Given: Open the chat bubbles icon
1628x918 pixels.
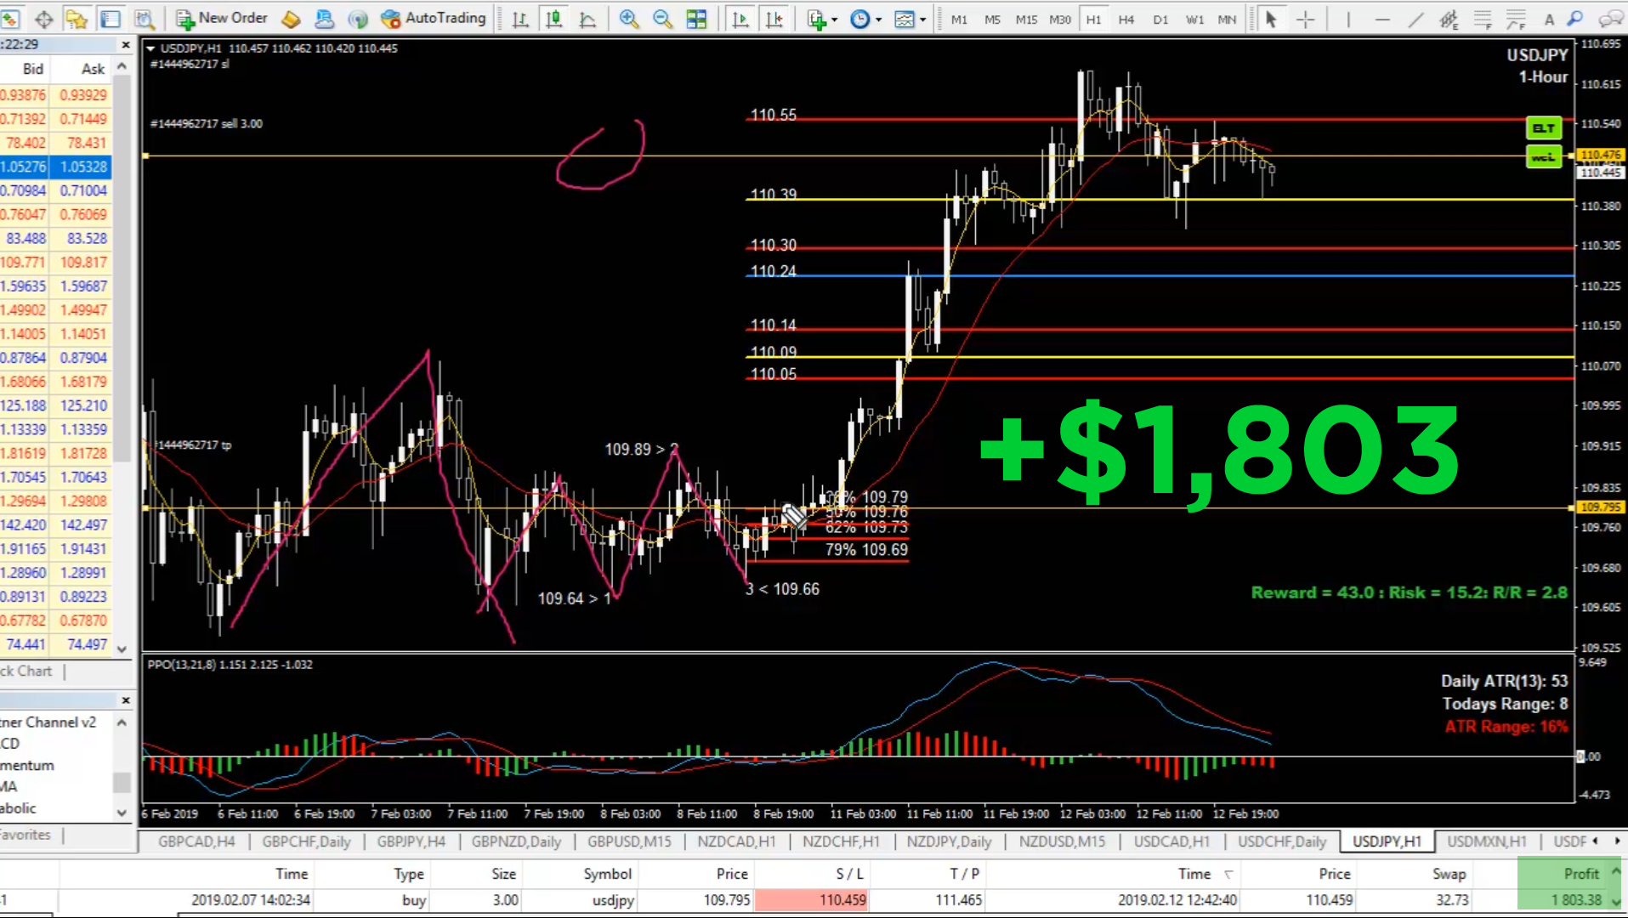Looking at the screenshot, I should 1610,19.
